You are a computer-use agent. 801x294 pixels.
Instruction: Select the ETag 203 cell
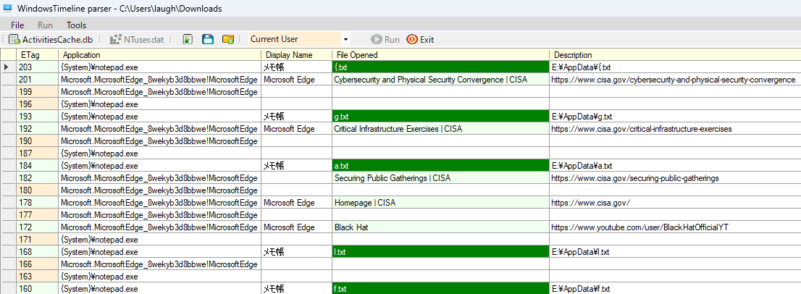point(38,67)
